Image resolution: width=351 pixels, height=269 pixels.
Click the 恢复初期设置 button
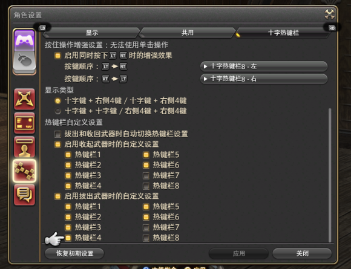74,253
